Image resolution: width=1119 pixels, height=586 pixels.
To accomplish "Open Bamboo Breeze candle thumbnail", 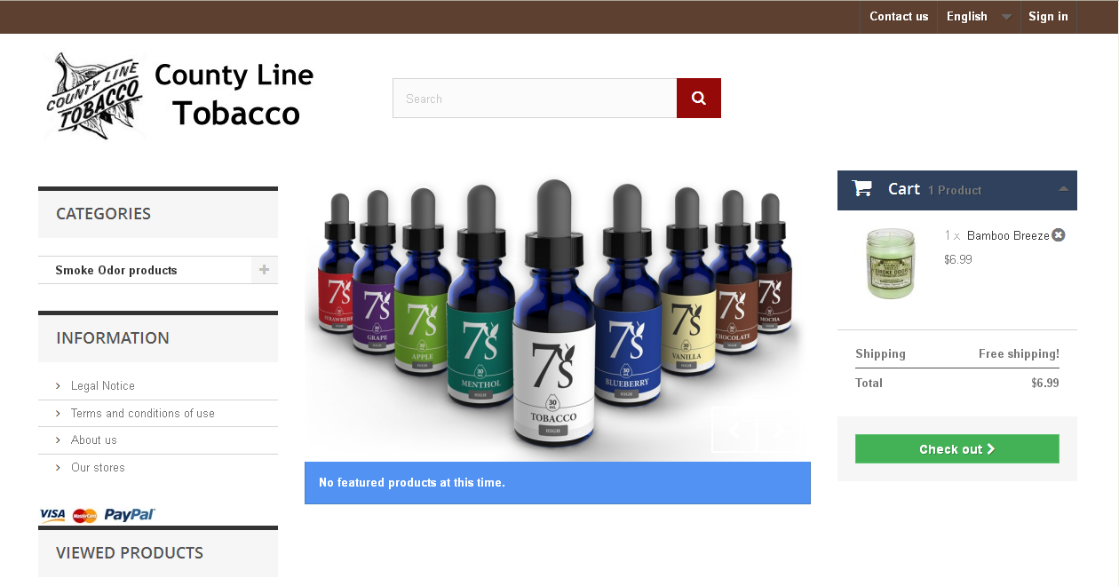I will [x=890, y=262].
